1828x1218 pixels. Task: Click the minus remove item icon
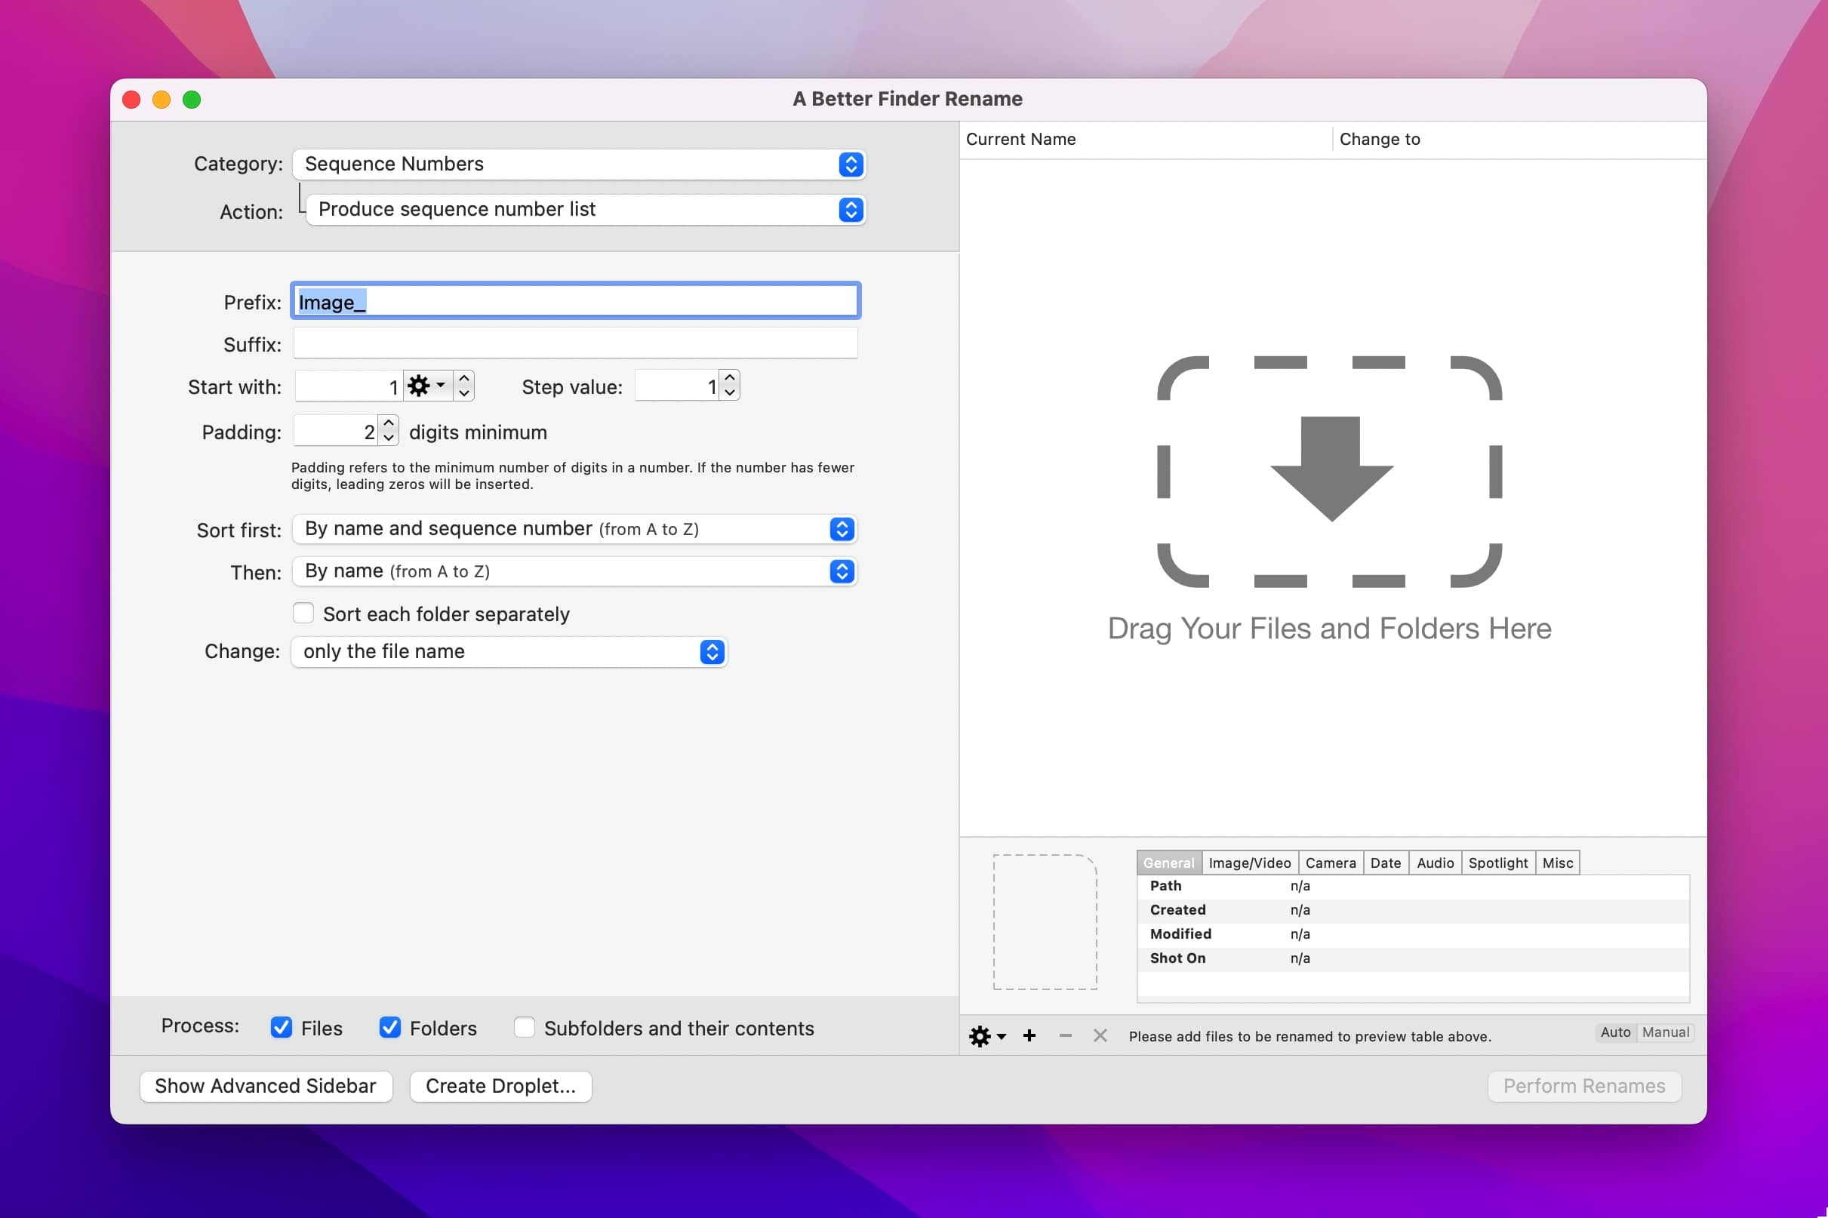point(1065,1035)
